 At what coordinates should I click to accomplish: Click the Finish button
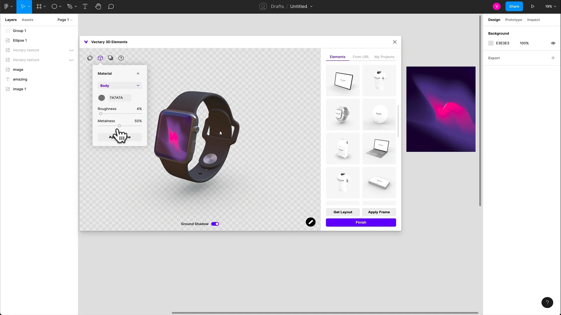[361, 222]
